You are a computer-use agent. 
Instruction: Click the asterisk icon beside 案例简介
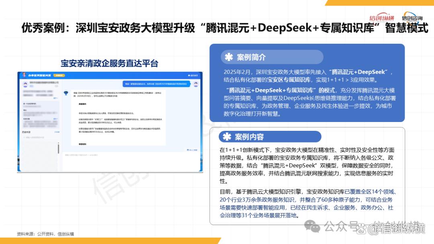pyautogui.click(x=229, y=57)
